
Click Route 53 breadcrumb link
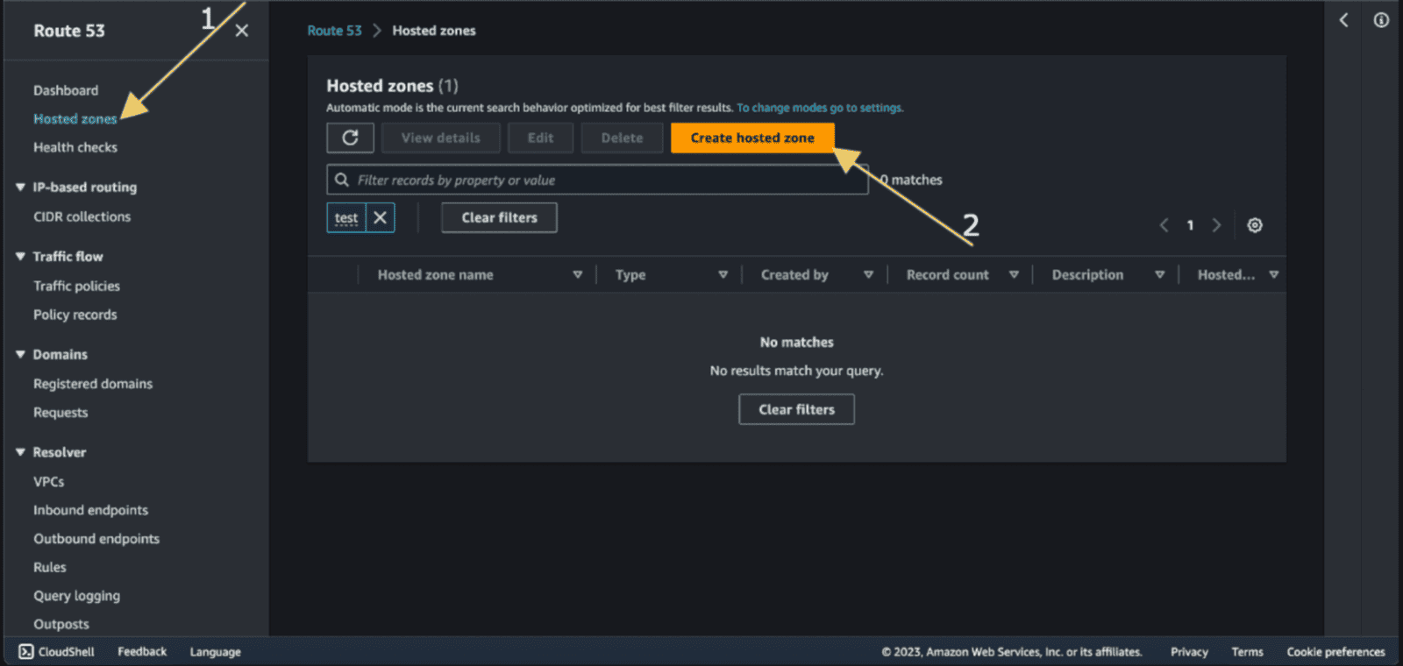pyautogui.click(x=334, y=31)
